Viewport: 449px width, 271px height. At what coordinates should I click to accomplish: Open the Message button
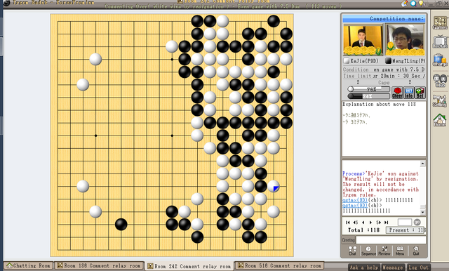coord(393,267)
